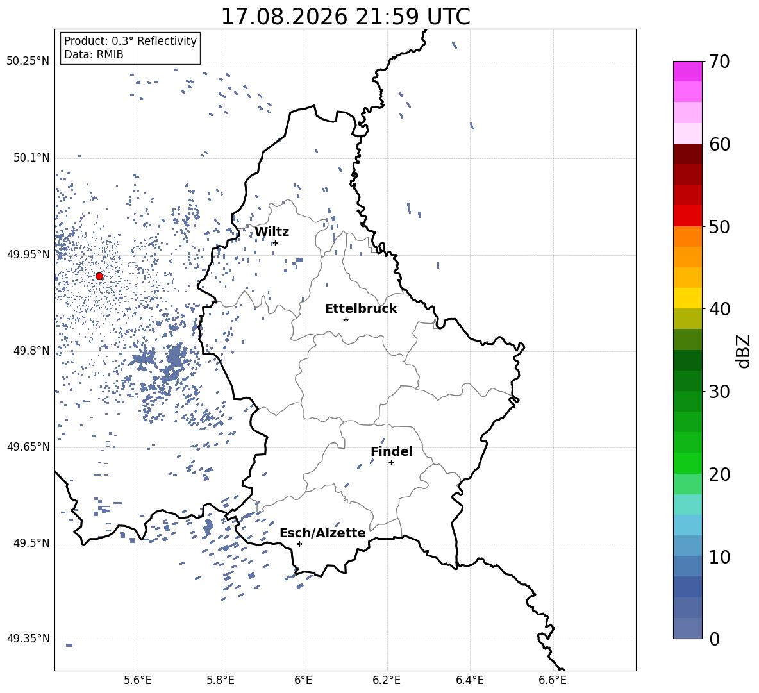
Task: Click the yellow 40 dBZ colorbar segment
Action: tap(687, 298)
